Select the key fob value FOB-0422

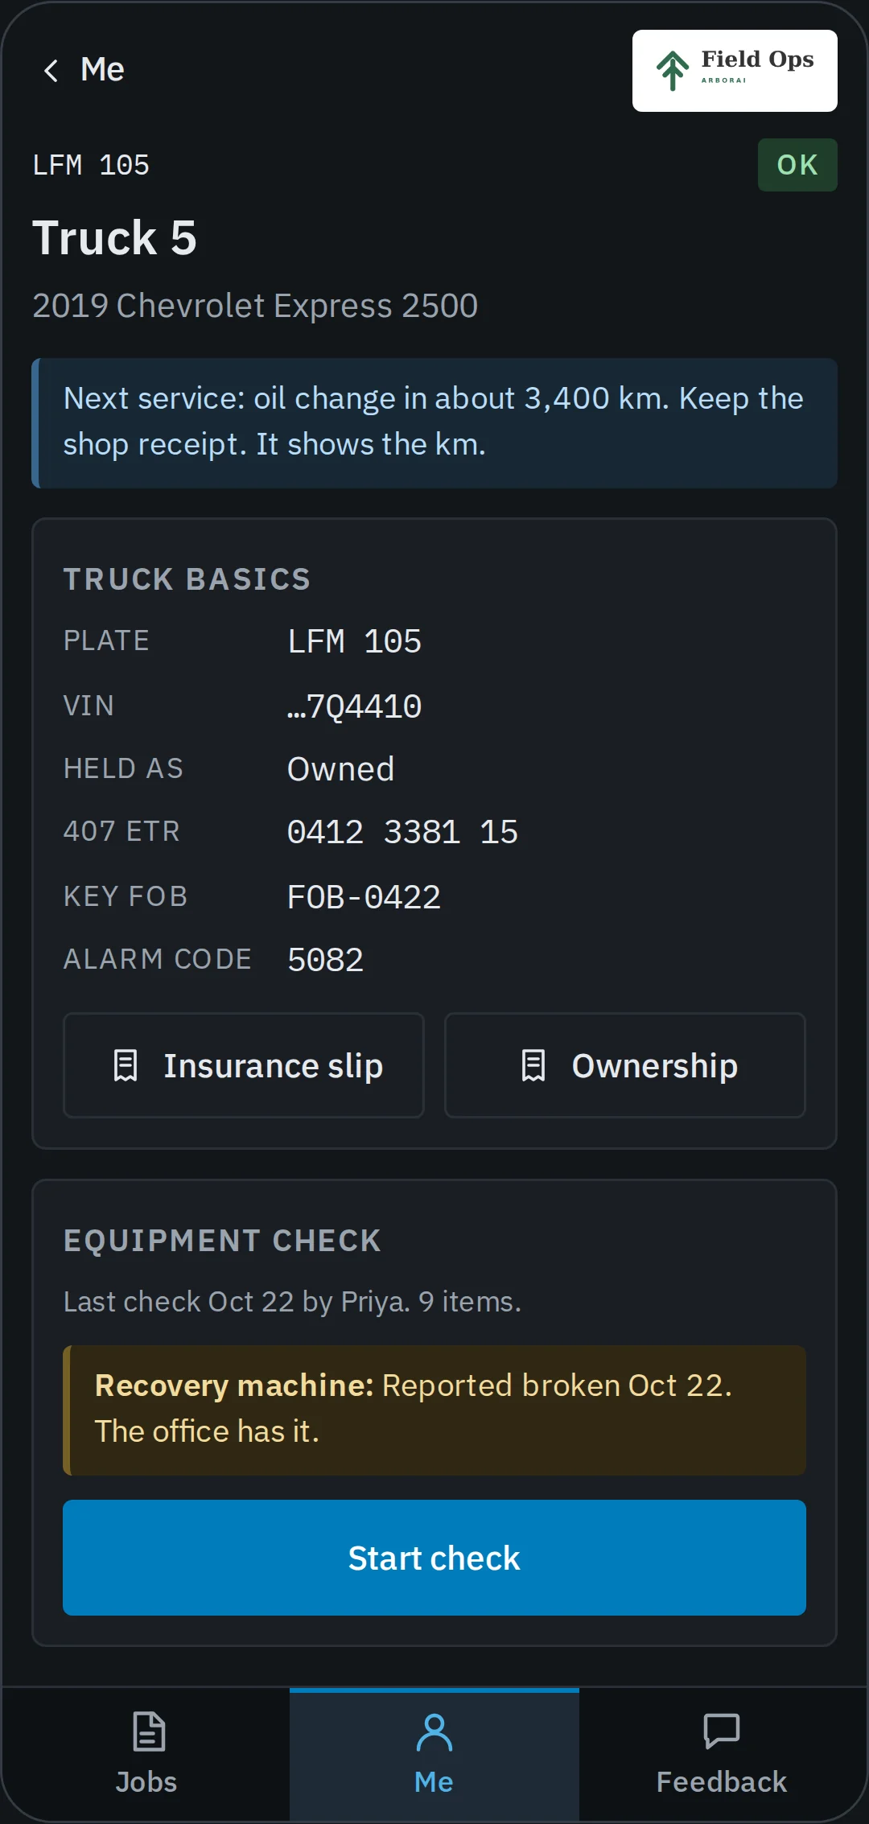(x=364, y=897)
